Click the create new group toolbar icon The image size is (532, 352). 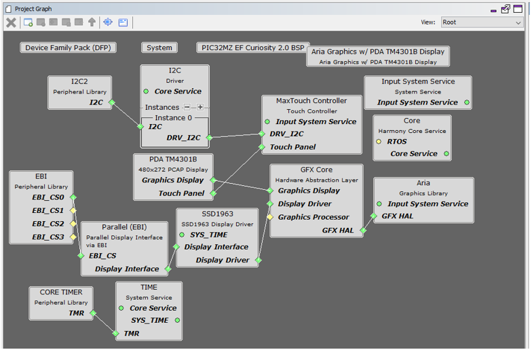(x=28, y=22)
